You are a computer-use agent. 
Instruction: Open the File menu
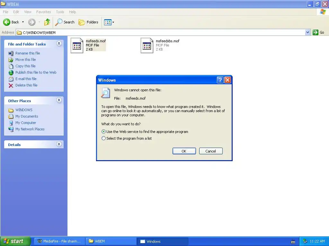click(5, 12)
